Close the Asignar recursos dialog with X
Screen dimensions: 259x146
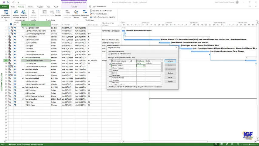tap(176, 47)
